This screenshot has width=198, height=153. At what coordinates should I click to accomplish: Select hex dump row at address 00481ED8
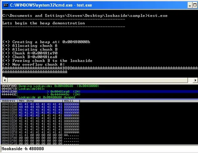(x=40, y=124)
